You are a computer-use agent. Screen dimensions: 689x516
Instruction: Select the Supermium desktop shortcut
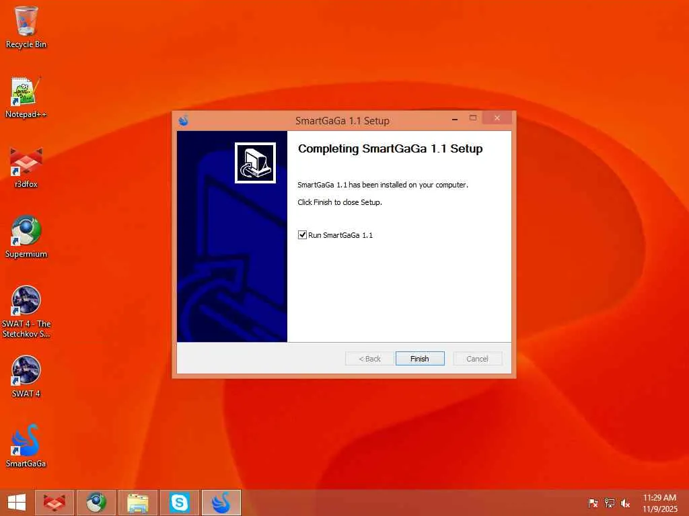pyautogui.click(x=26, y=237)
